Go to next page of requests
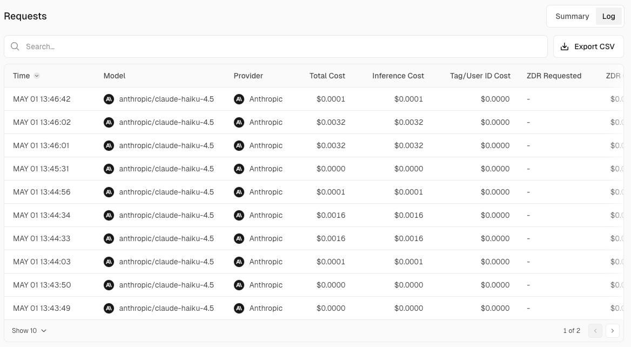This screenshot has width=631, height=347. tap(613, 330)
